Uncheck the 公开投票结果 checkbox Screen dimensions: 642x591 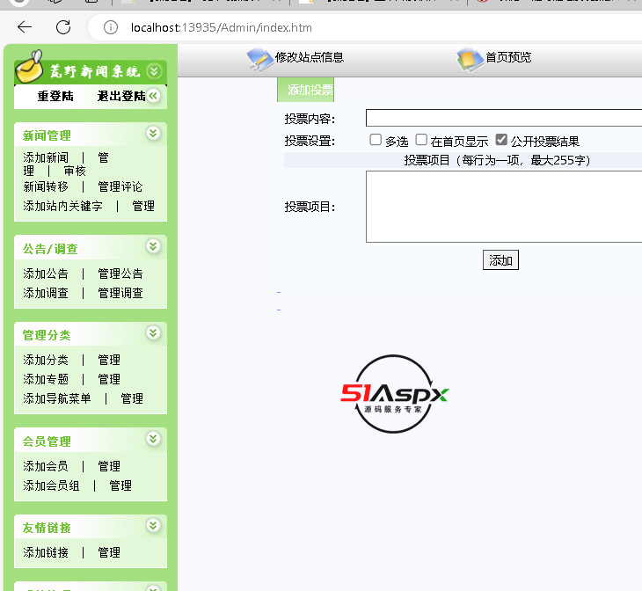(x=501, y=140)
